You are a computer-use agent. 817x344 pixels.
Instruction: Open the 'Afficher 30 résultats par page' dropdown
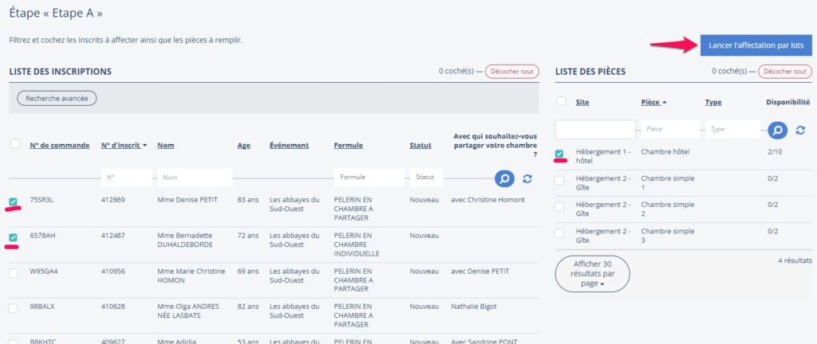click(592, 273)
